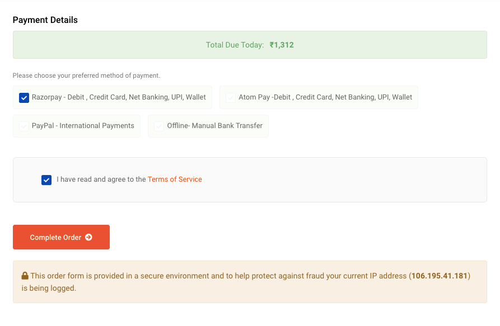Open the Terms of Service link
Viewport: 500px width, 326px height.
point(175,179)
